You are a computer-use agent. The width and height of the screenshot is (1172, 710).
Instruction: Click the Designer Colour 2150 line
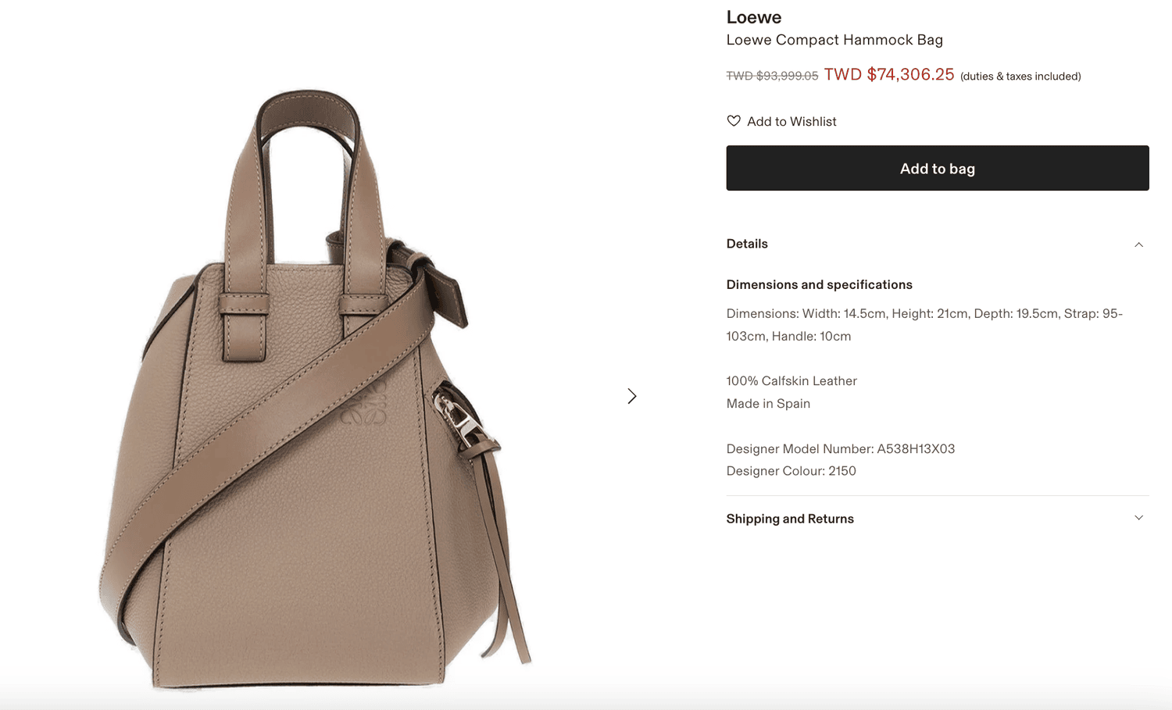coord(791,471)
